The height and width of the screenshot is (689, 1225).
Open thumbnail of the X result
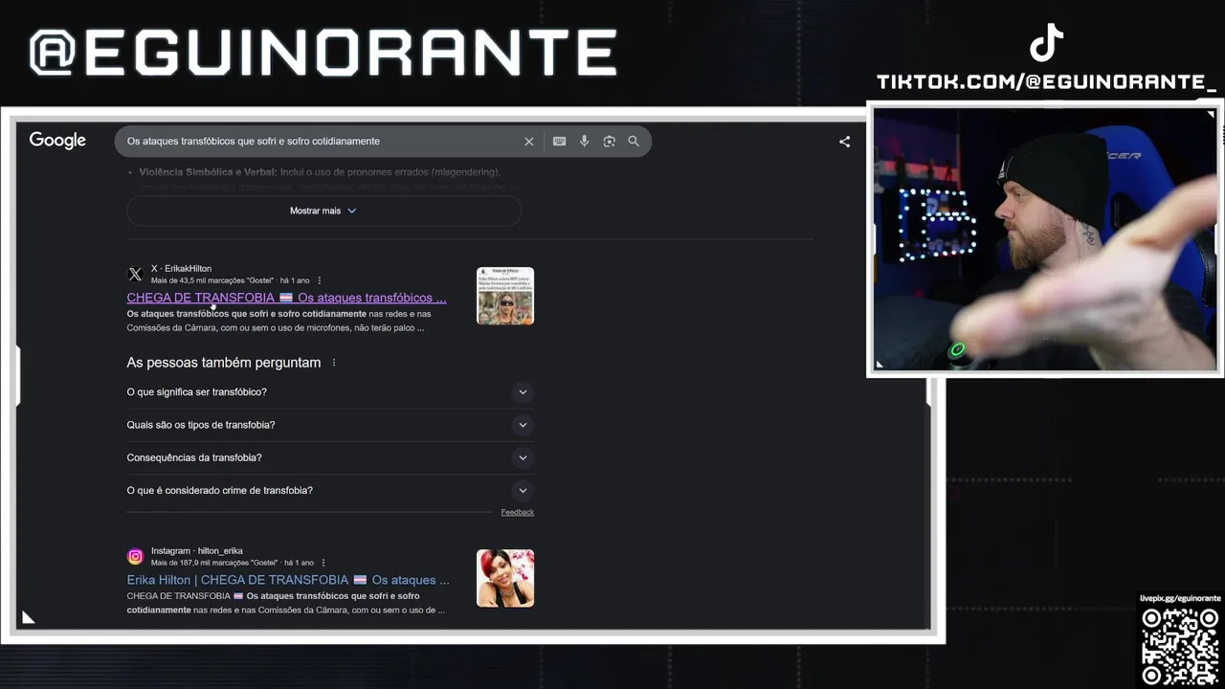click(505, 296)
